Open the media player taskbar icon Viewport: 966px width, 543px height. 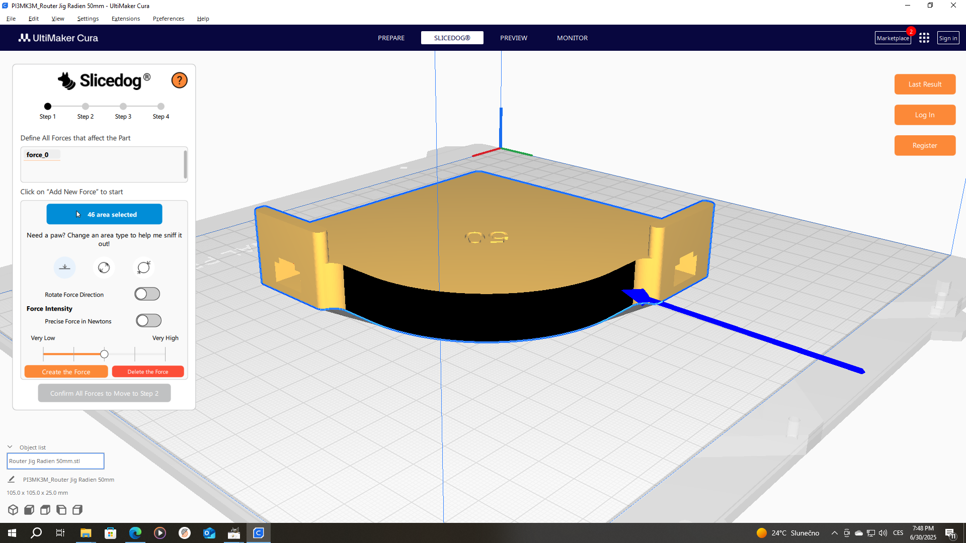159,533
